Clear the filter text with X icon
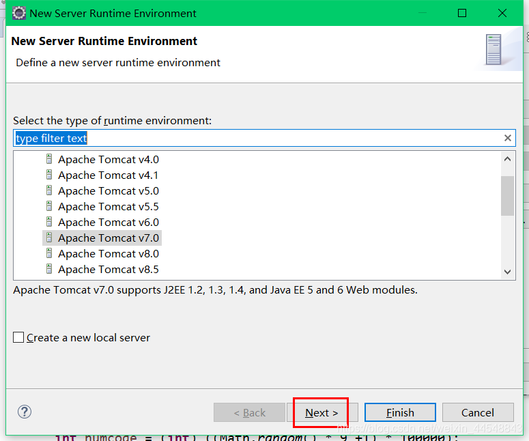The height and width of the screenshot is (441, 529). pyautogui.click(x=508, y=138)
